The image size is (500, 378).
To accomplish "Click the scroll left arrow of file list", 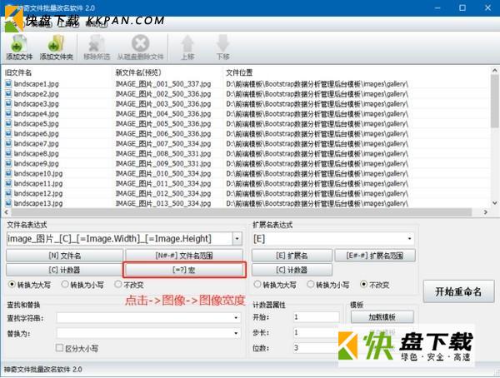I will [6, 212].
